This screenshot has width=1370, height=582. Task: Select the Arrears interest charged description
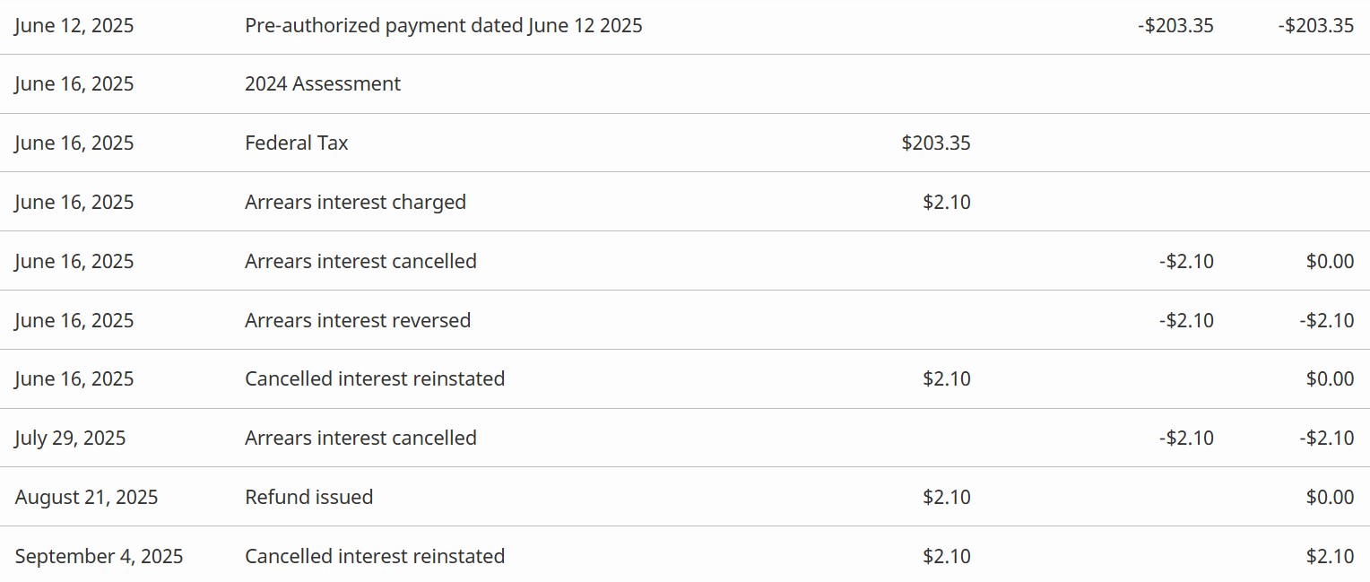[x=355, y=203]
